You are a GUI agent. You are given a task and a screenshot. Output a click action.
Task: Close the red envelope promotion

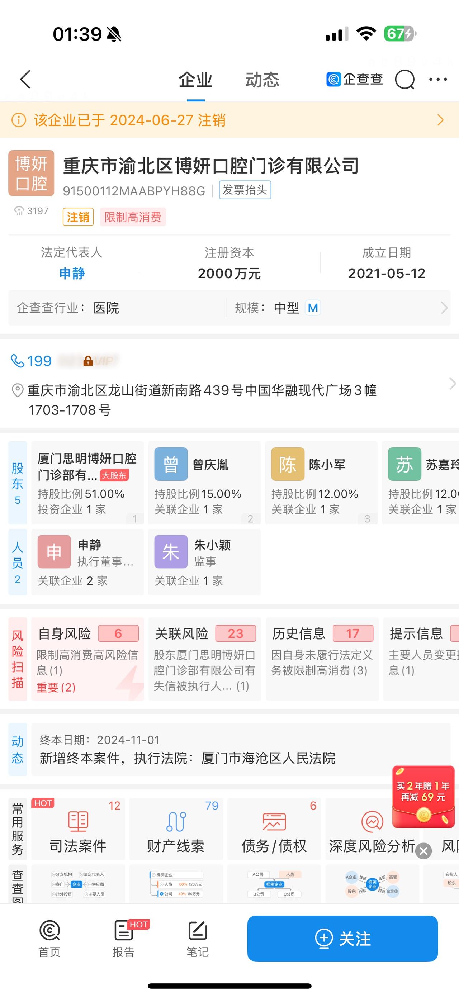(x=424, y=851)
